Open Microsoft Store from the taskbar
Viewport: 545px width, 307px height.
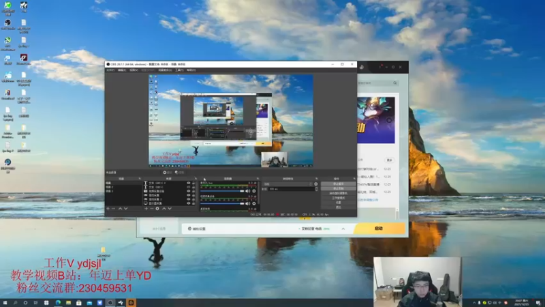point(79,303)
